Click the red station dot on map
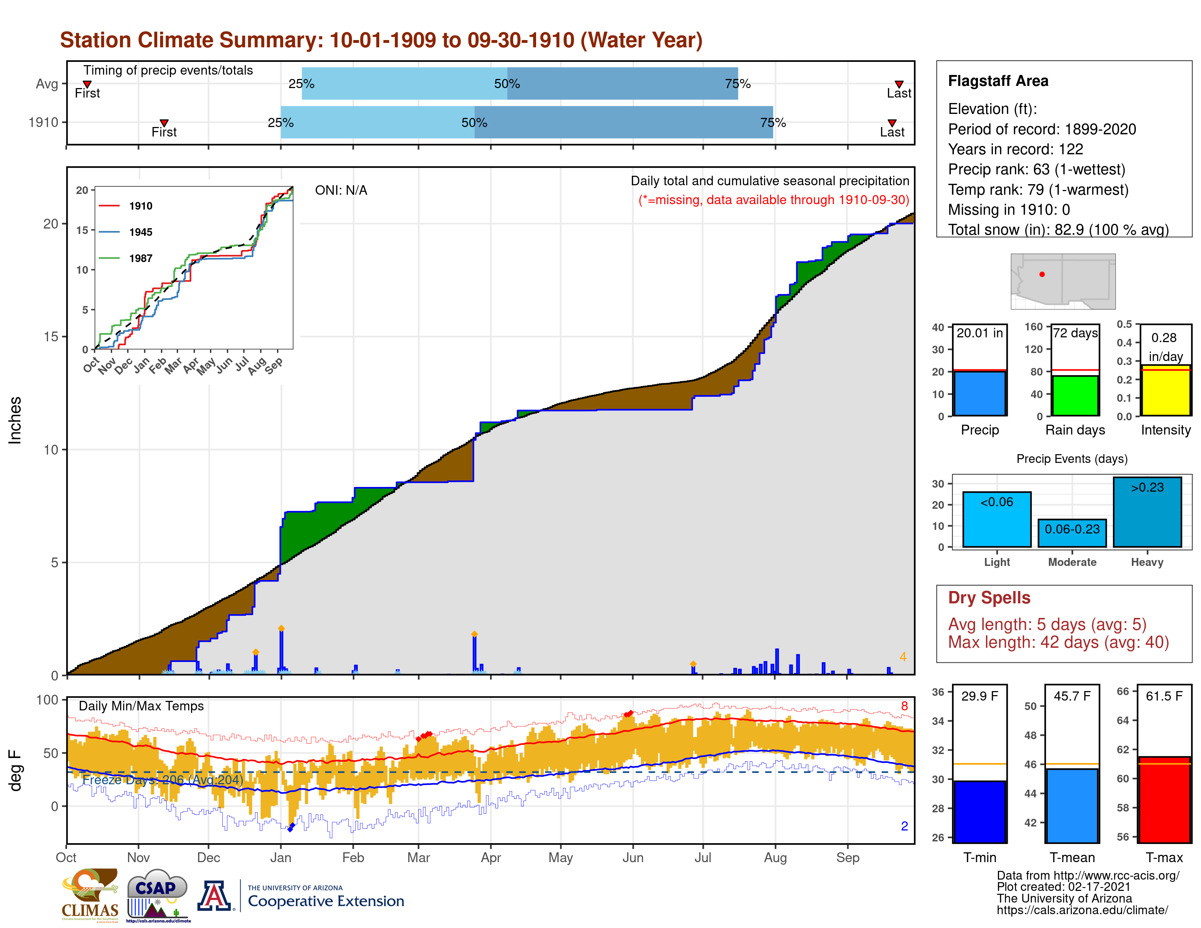The image size is (1201, 928). point(1042,274)
